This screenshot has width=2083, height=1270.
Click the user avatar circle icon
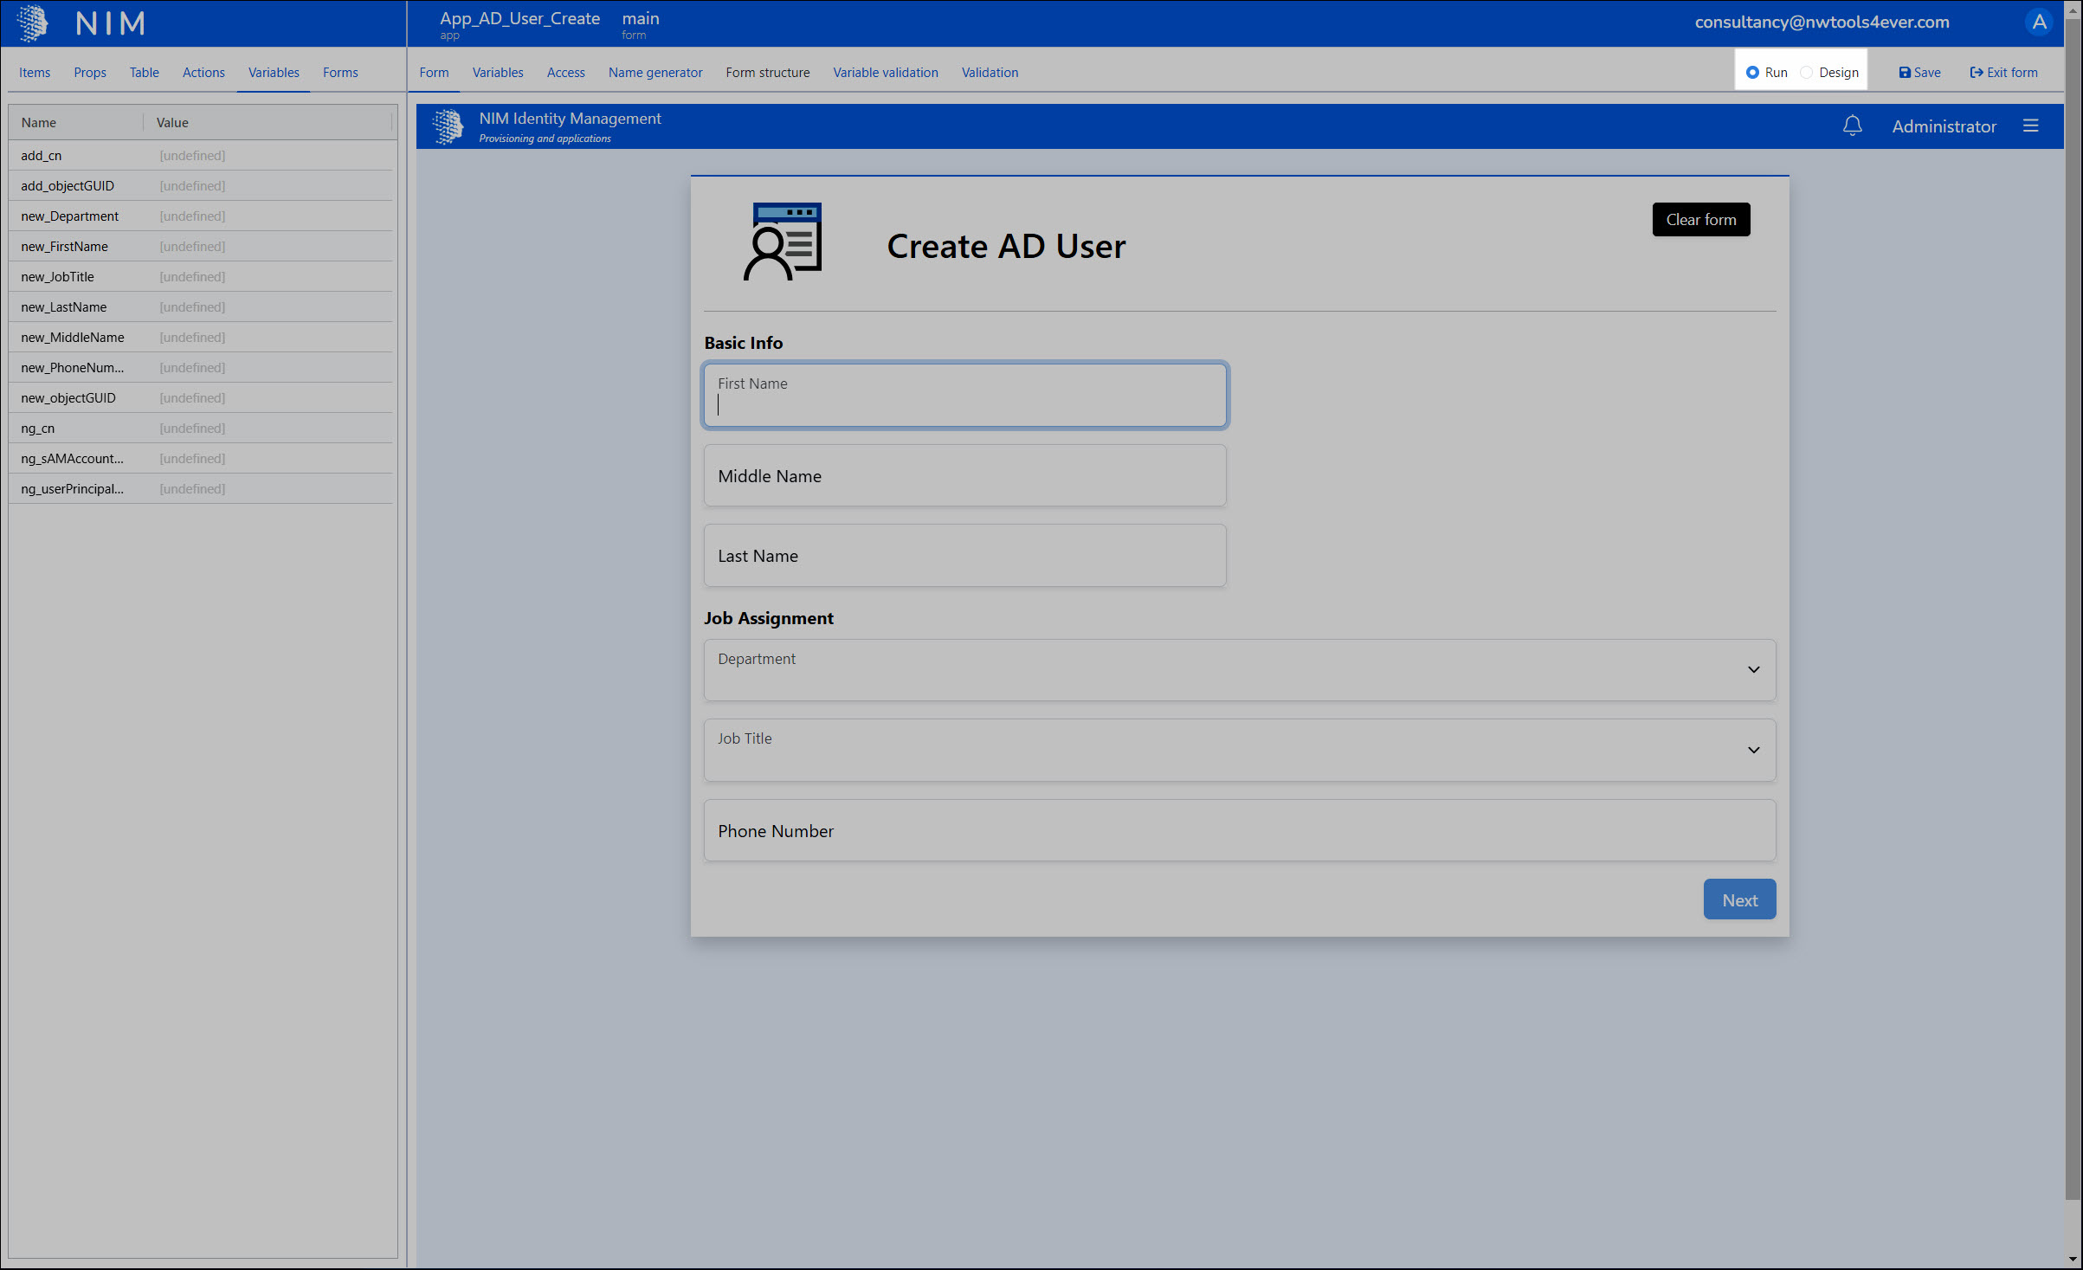point(2039,23)
